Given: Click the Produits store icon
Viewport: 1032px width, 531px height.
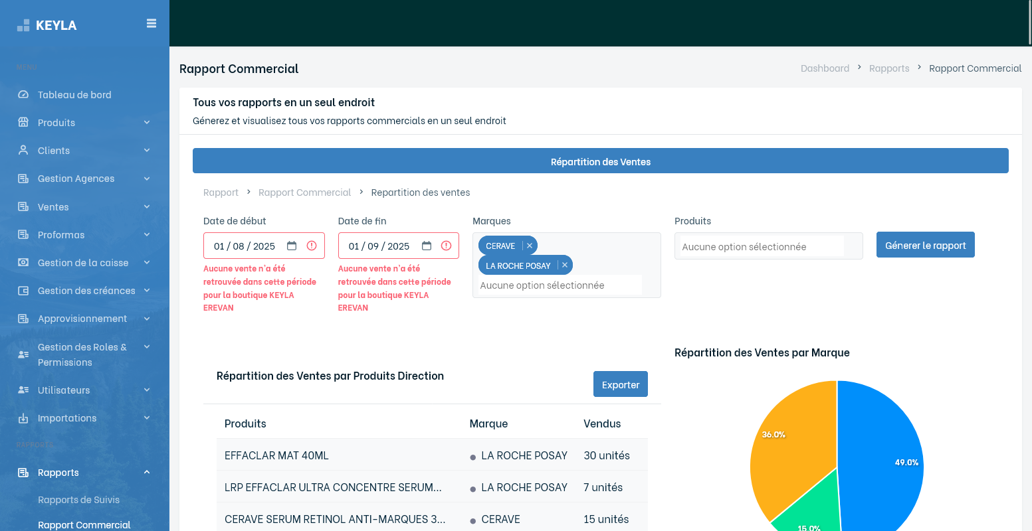Looking at the screenshot, I should [x=23, y=123].
